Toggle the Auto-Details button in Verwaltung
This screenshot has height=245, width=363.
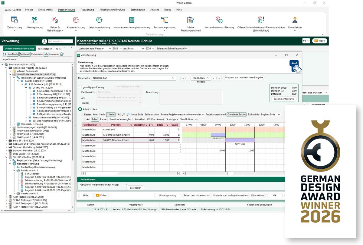click(13, 54)
